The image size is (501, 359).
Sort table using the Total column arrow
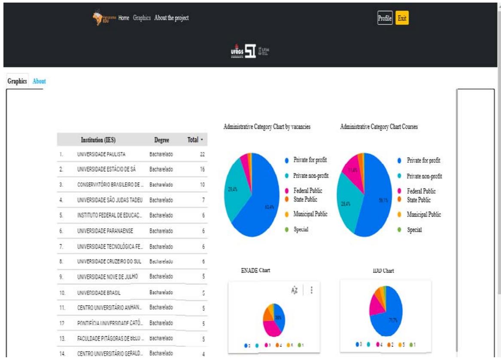pyautogui.click(x=202, y=140)
